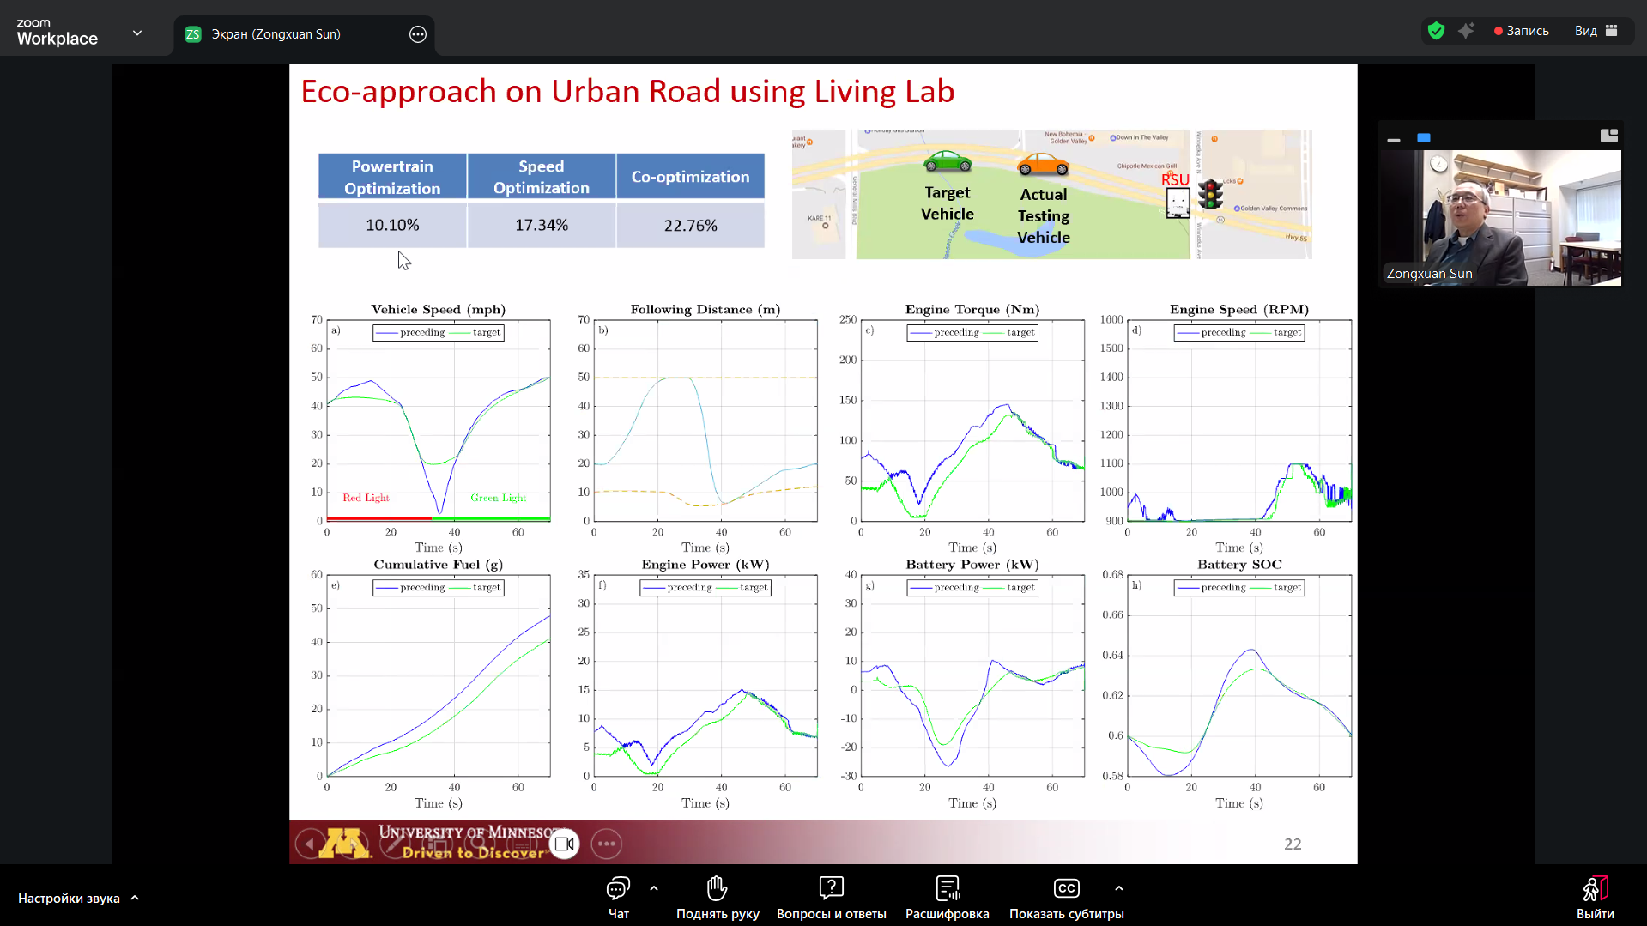
Task: Click the Поднять руку raise hand icon
Action: tap(717, 896)
